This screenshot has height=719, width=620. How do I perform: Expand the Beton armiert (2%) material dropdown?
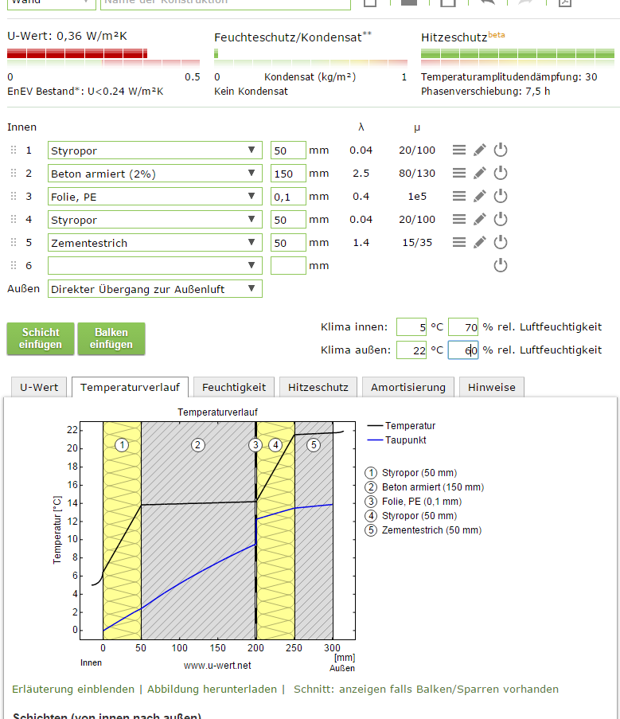click(155, 174)
